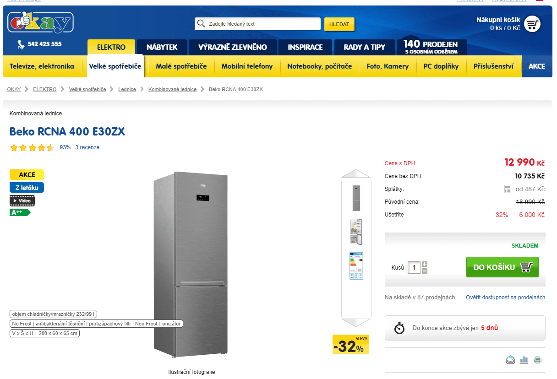Click the search text input field
The image size is (557, 379).
257,24
